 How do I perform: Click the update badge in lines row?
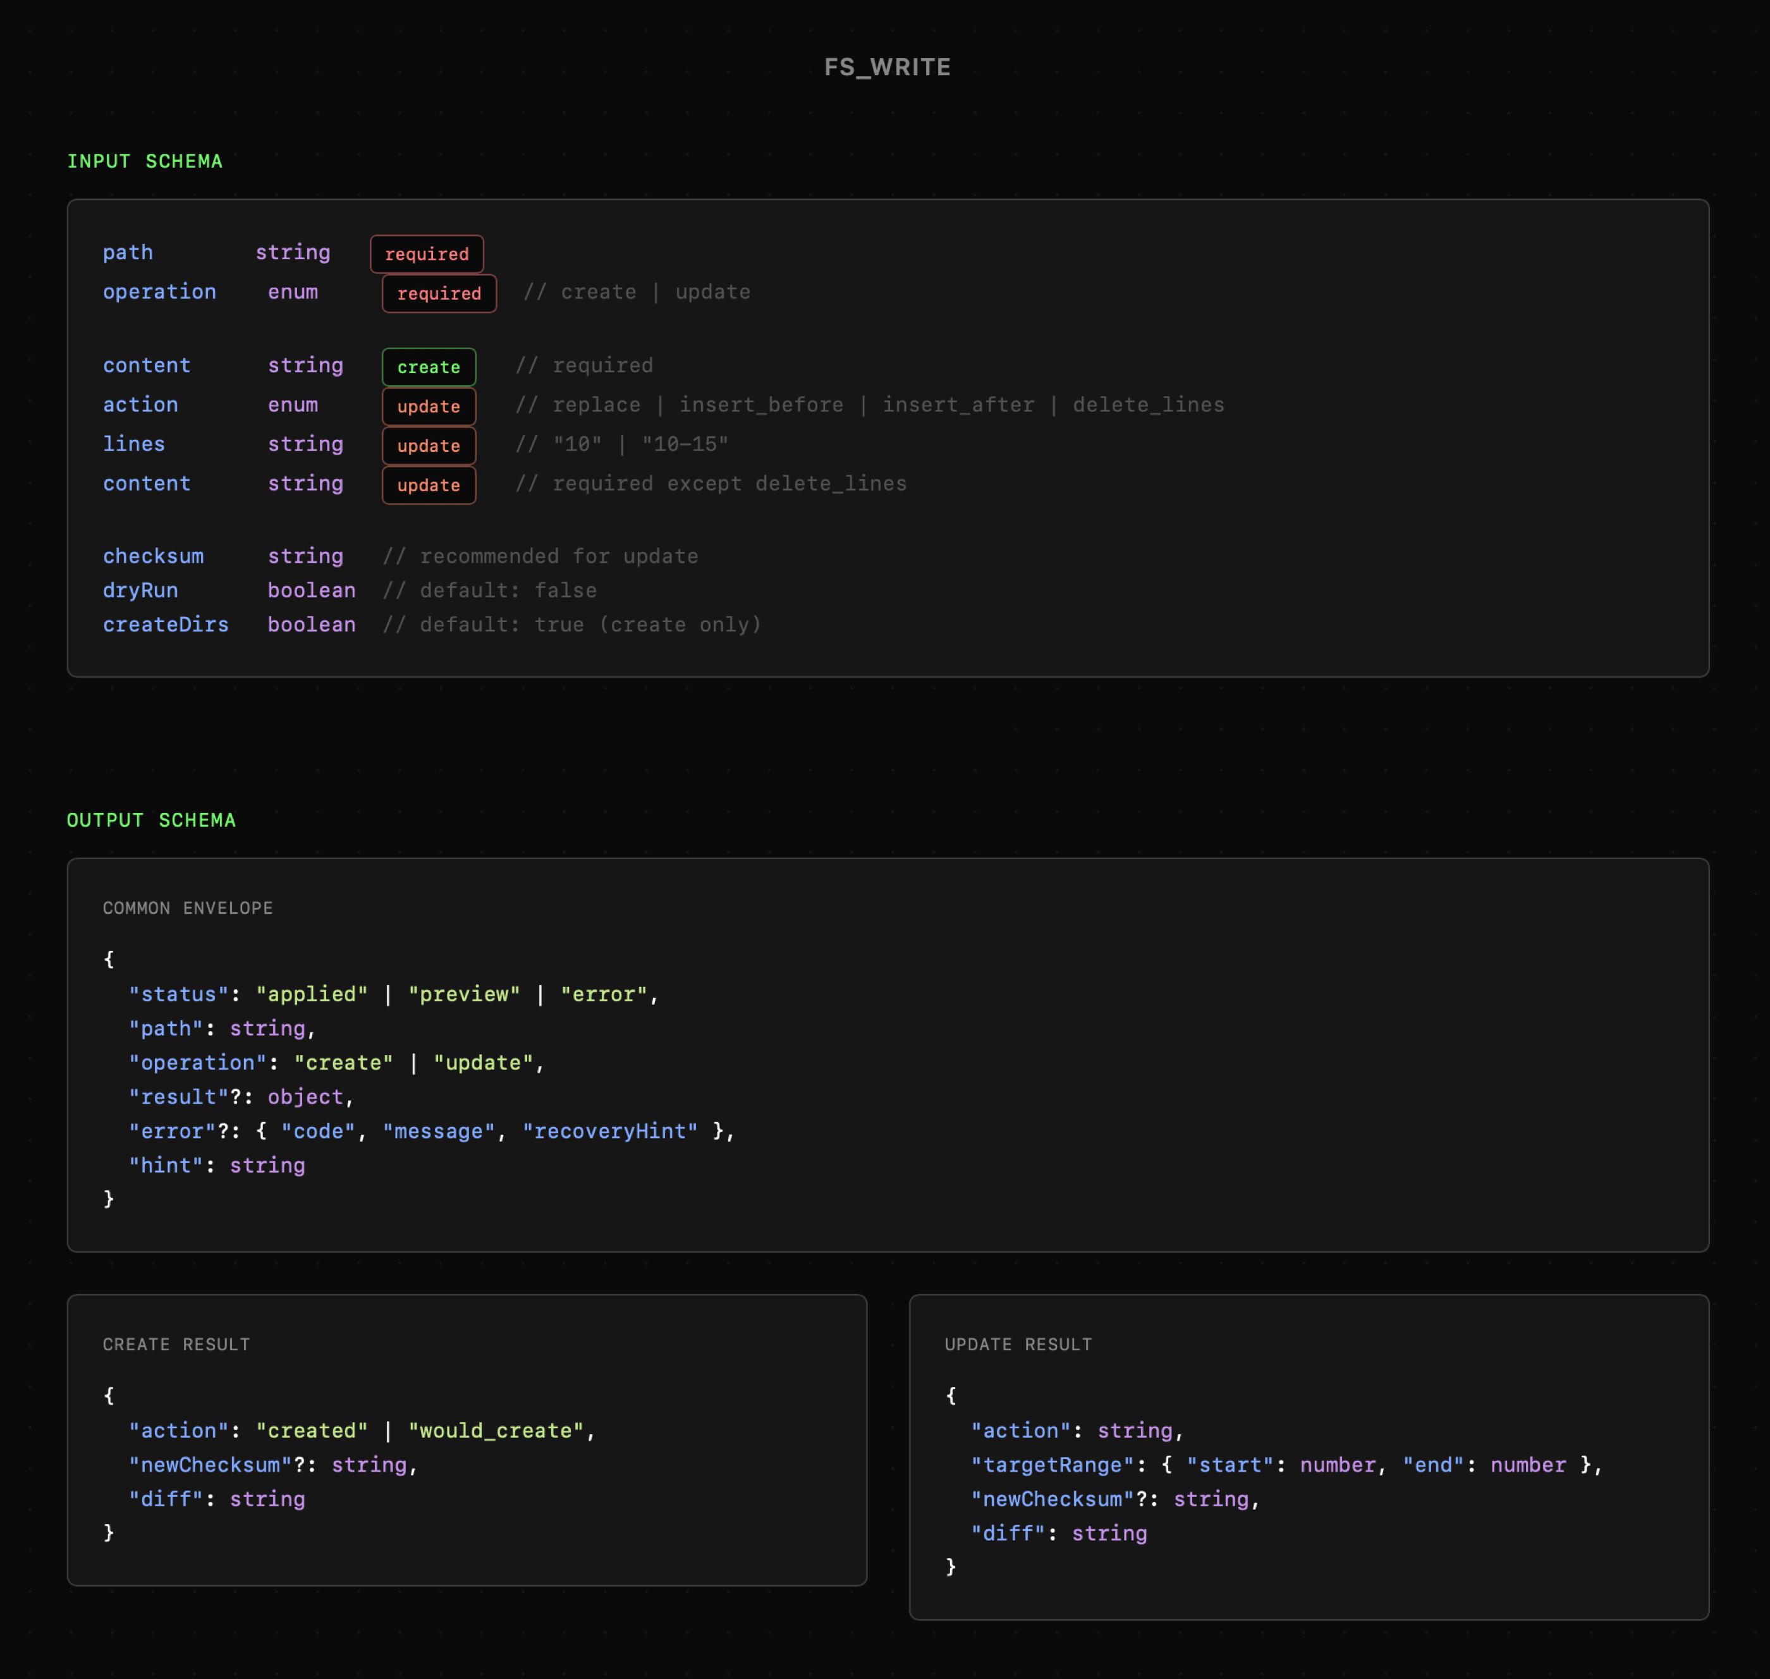(429, 446)
